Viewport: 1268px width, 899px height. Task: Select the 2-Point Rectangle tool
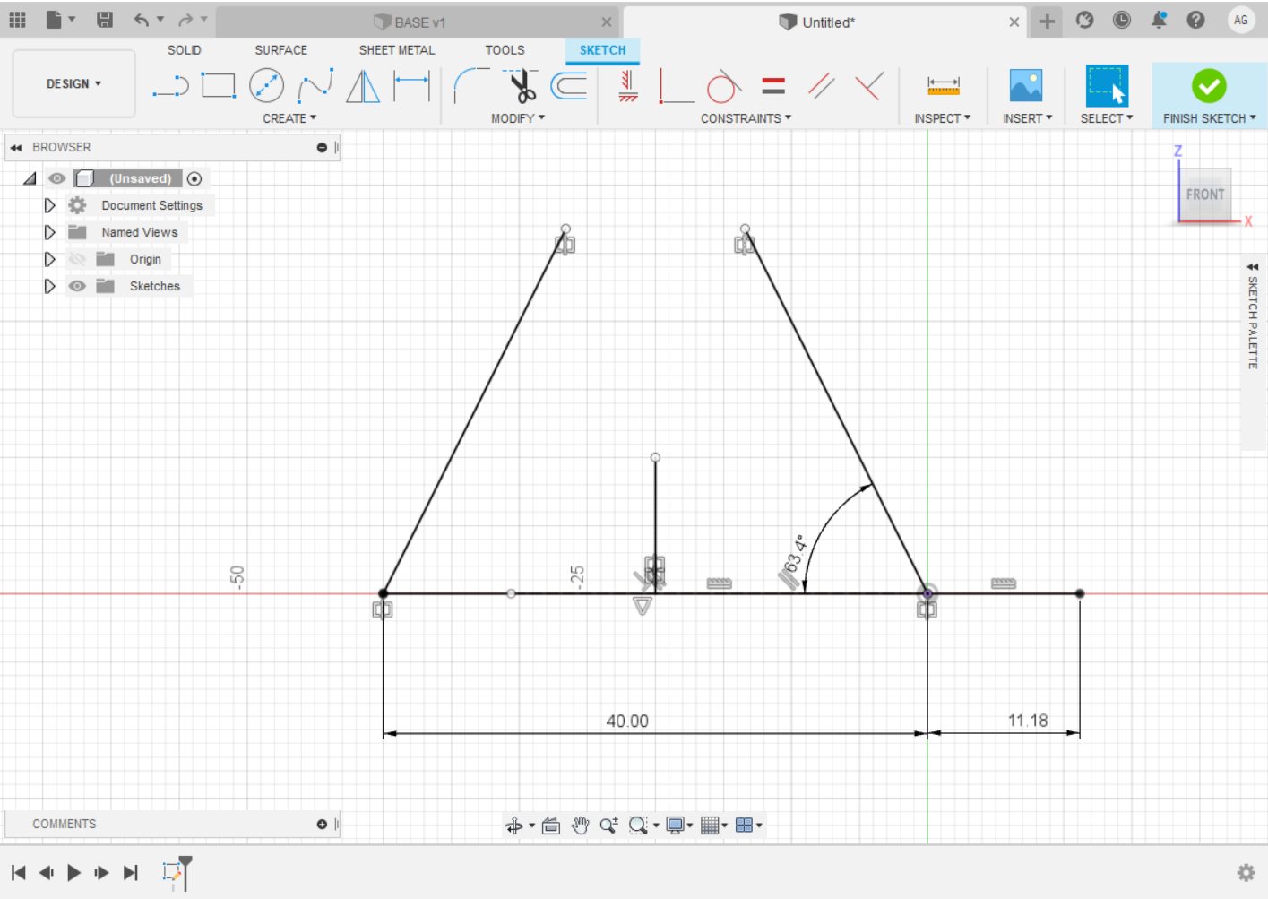pos(218,86)
